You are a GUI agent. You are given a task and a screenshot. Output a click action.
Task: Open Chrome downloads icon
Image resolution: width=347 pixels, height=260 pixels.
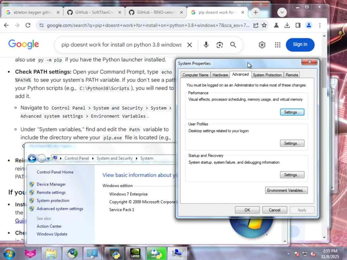(x=287, y=25)
